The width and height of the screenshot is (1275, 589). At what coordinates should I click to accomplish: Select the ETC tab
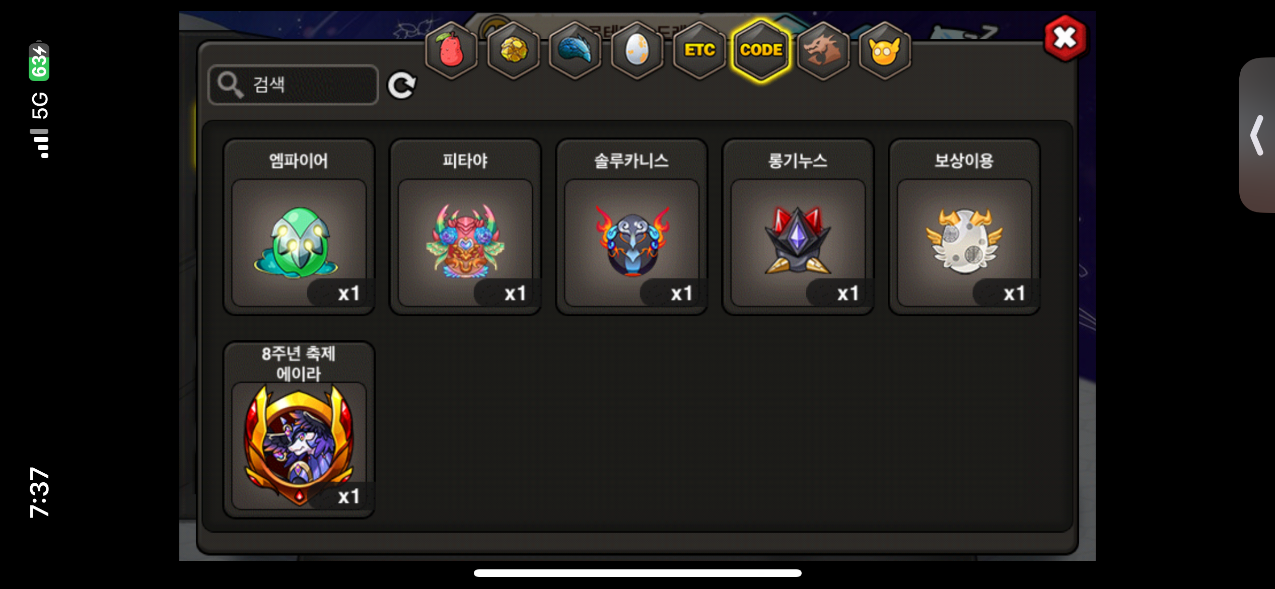click(x=699, y=50)
